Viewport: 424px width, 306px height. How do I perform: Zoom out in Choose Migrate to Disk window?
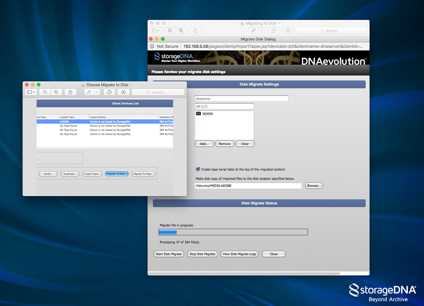coord(45,92)
